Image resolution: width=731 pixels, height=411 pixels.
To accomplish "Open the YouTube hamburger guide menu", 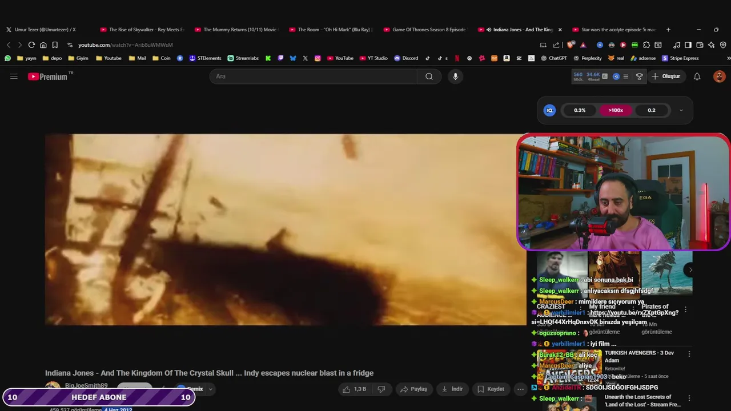I will point(14,76).
